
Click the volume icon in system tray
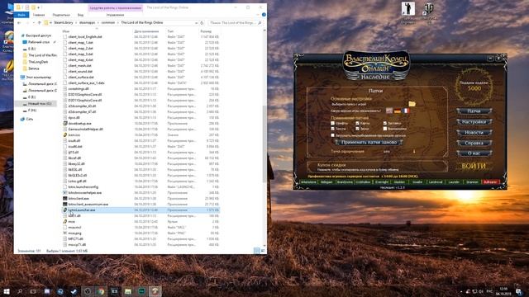[x=481, y=291]
